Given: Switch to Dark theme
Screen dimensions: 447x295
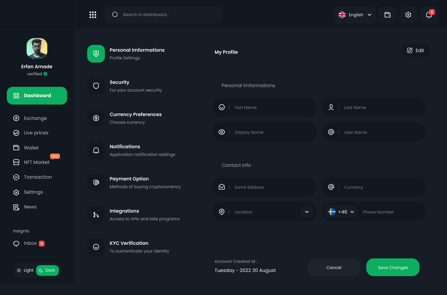Looking at the screenshot, I should click(x=47, y=270).
